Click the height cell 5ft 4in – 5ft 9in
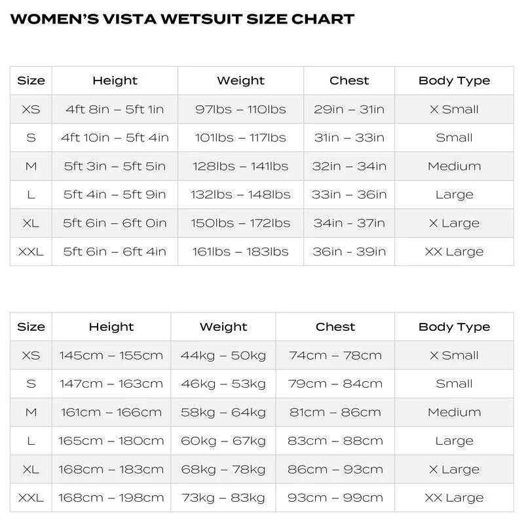524x524 pixels. coord(115,195)
